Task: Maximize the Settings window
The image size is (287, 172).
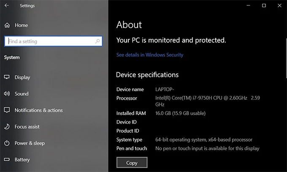Action: click(264, 5)
